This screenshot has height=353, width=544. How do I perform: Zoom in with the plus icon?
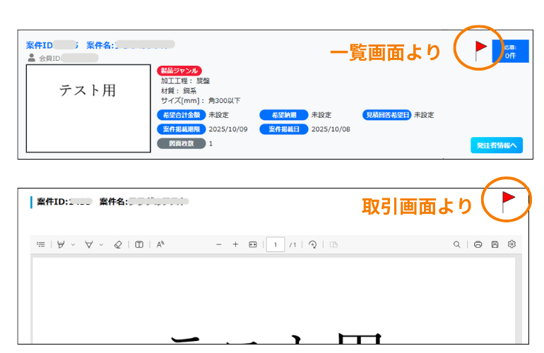pyautogui.click(x=235, y=244)
